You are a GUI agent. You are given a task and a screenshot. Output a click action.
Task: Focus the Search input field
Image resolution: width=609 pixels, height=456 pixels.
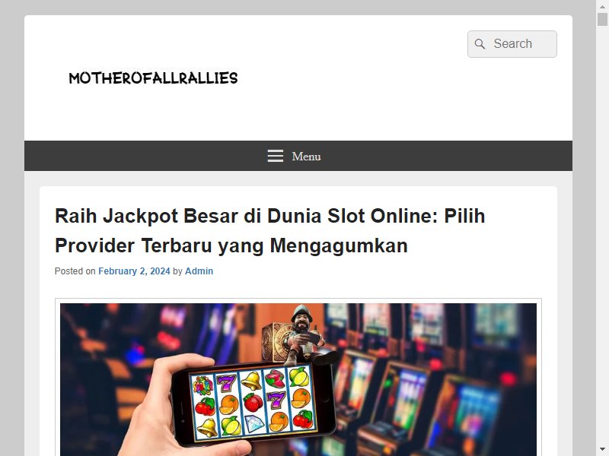[512, 44]
